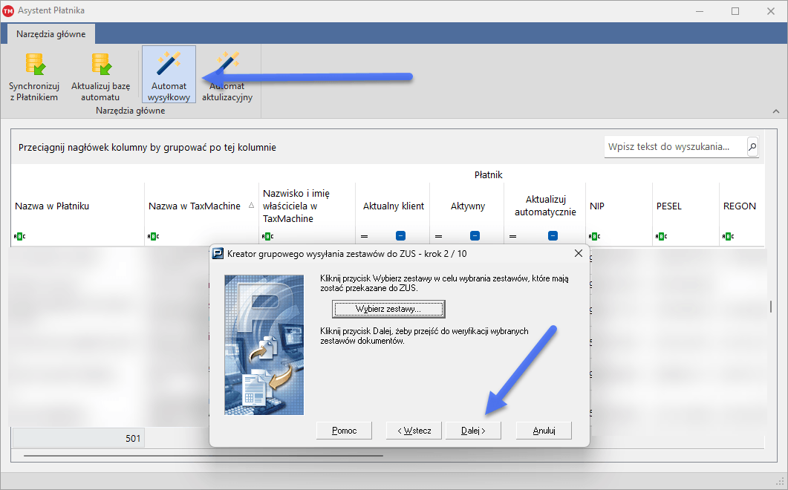
Task: Sort by Nazwa w TaxMachine column header
Action: pos(195,206)
